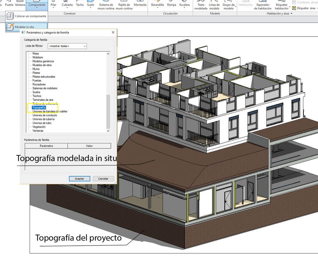Image resolution: width=318 pixels, height=258 pixels.
Task: Click the Etiquetar área icon
Action: [x=294, y=8]
